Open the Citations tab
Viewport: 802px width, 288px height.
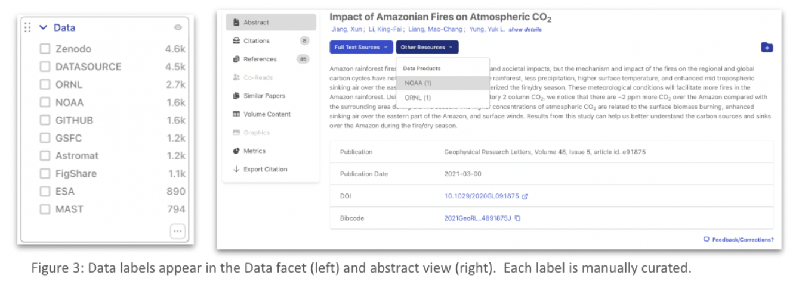click(257, 41)
